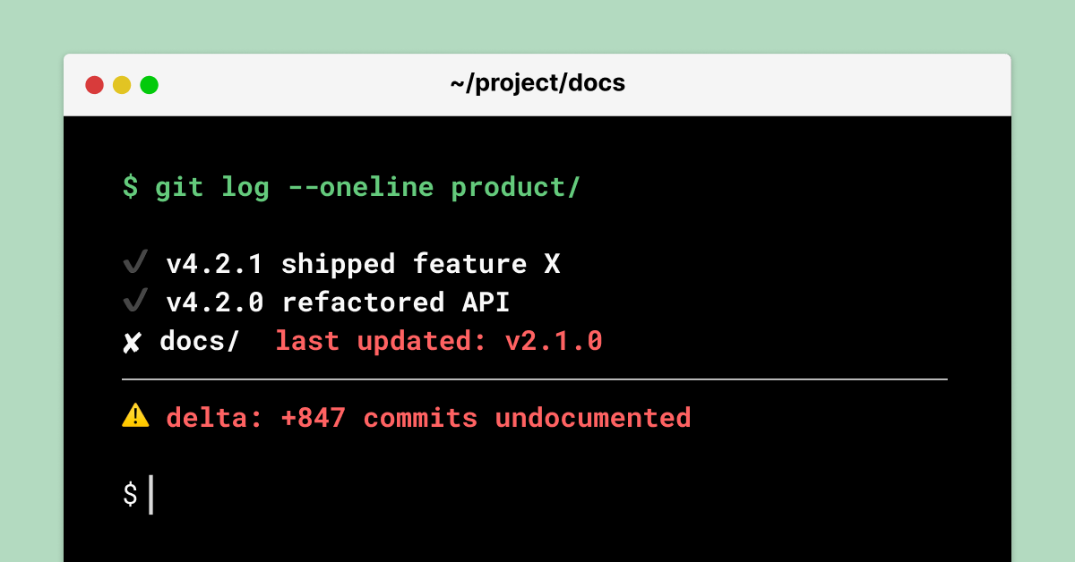Click the product/ path argument
The width and height of the screenshot is (1075, 562).
tap(516, 187)
